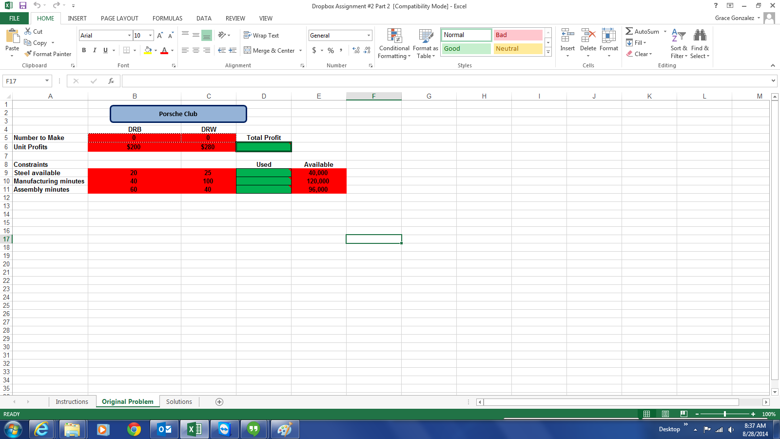The image size is (780, 439).
Task: Apply the Percent Style format
Action: 331,50
